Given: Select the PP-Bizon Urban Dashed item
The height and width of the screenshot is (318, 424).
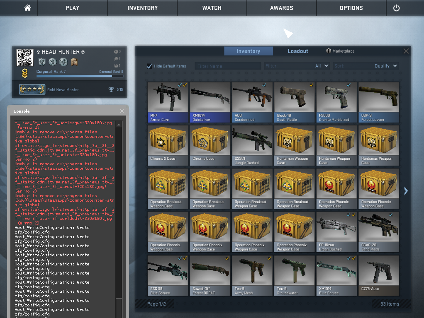Looking at the screenshot, I should [x=336, y=232].
